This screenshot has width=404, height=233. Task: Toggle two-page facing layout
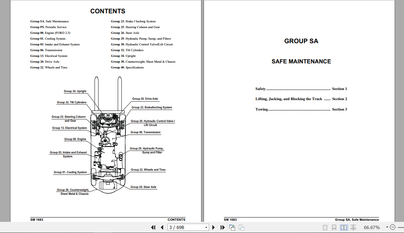[x=344, y=227]
